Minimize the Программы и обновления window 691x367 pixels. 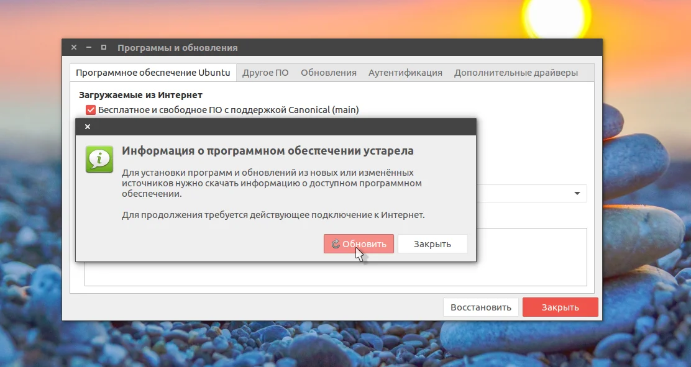[89, 47]
